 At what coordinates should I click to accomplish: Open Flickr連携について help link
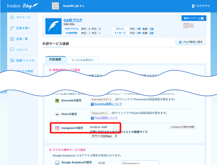point(106,118)
